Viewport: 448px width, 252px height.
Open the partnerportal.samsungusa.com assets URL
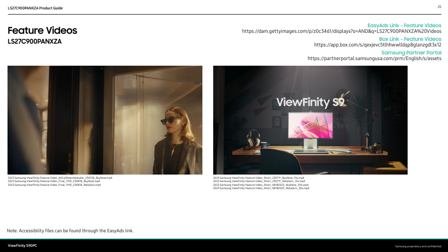point(374,59)
